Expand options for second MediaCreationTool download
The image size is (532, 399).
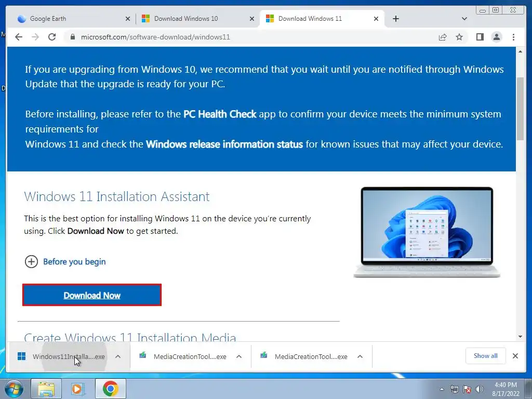360,356
